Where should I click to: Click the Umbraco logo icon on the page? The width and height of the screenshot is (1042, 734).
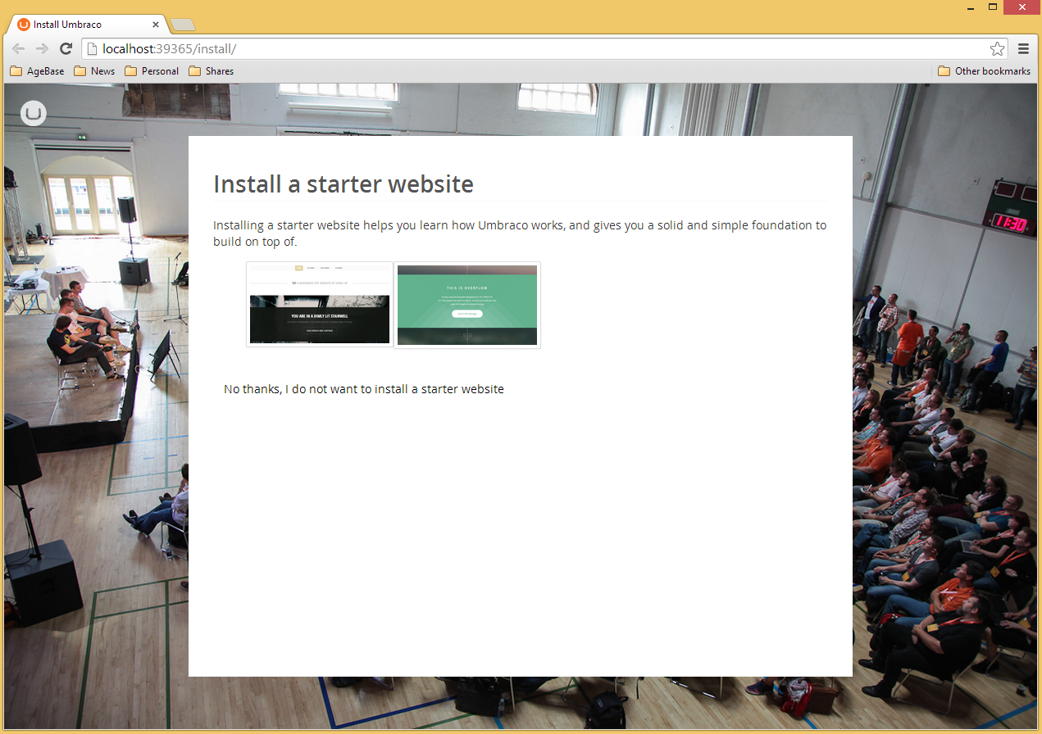[34, 113]
